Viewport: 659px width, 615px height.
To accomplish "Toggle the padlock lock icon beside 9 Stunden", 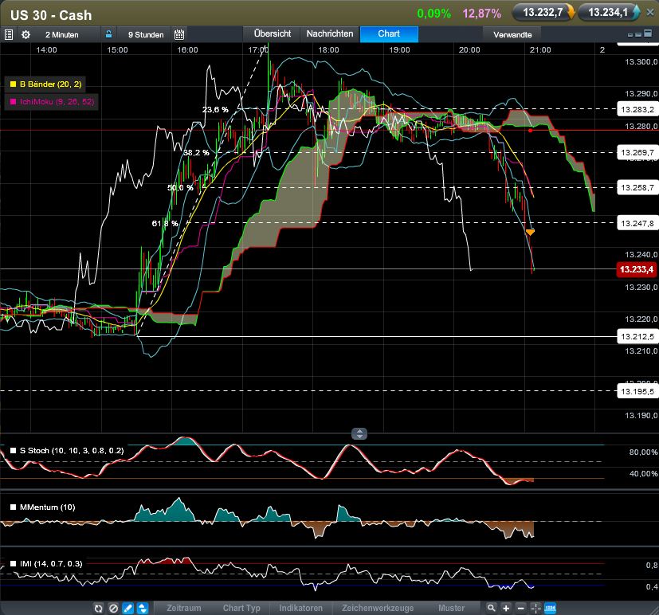I will pos(109,34).
